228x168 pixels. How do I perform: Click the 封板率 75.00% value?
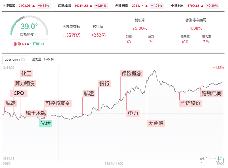[140, 28]
